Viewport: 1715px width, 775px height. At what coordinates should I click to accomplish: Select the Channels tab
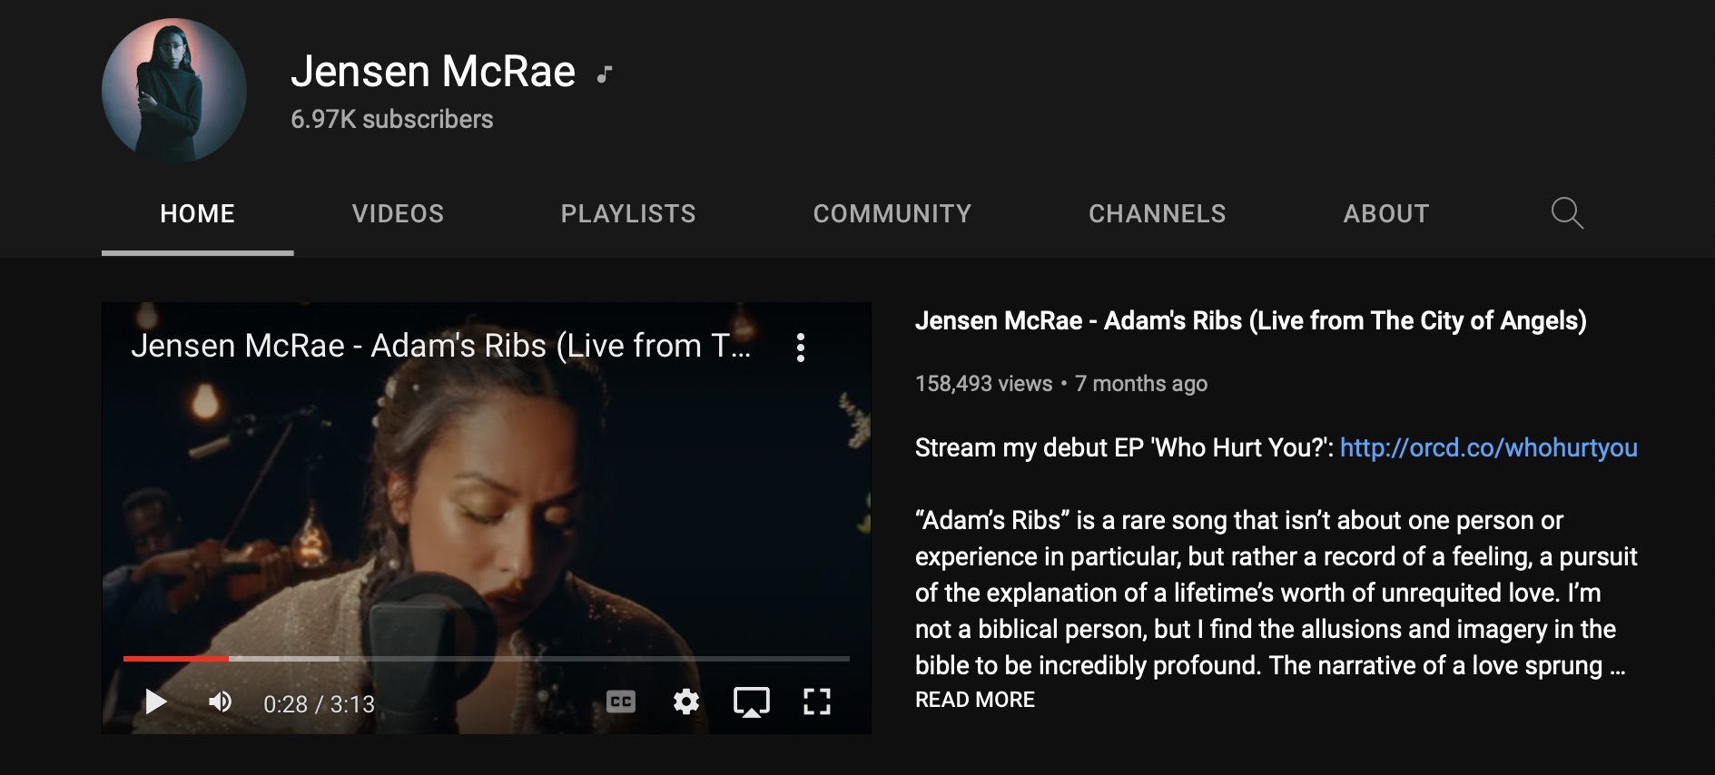coord(1158,213)
